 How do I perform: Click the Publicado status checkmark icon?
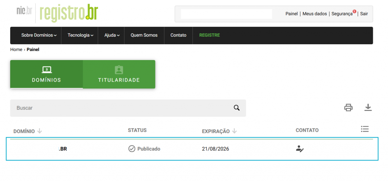click(131, 149)
